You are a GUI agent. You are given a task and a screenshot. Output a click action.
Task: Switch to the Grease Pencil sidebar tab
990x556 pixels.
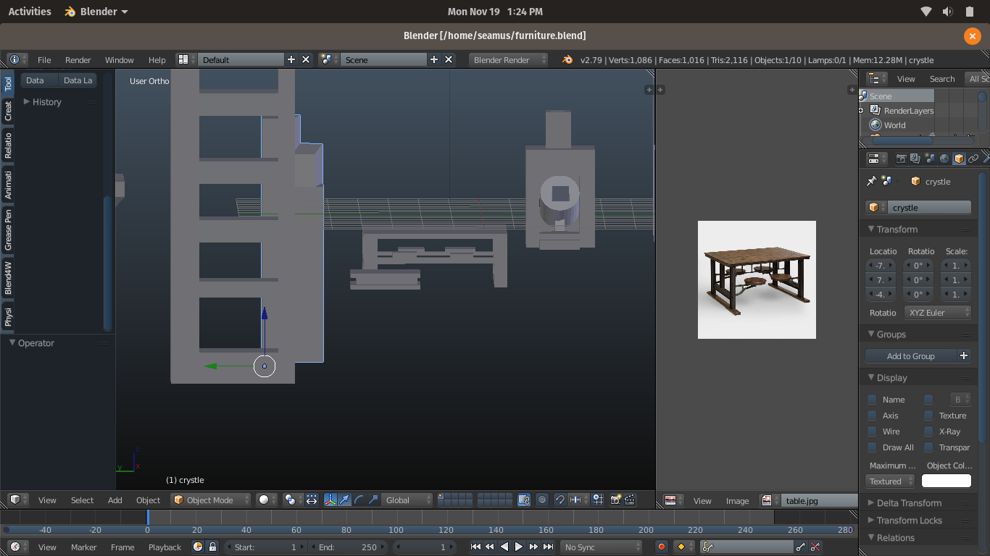click(8, 230)
